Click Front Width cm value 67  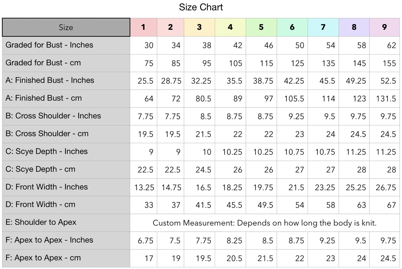coord(391,205)
